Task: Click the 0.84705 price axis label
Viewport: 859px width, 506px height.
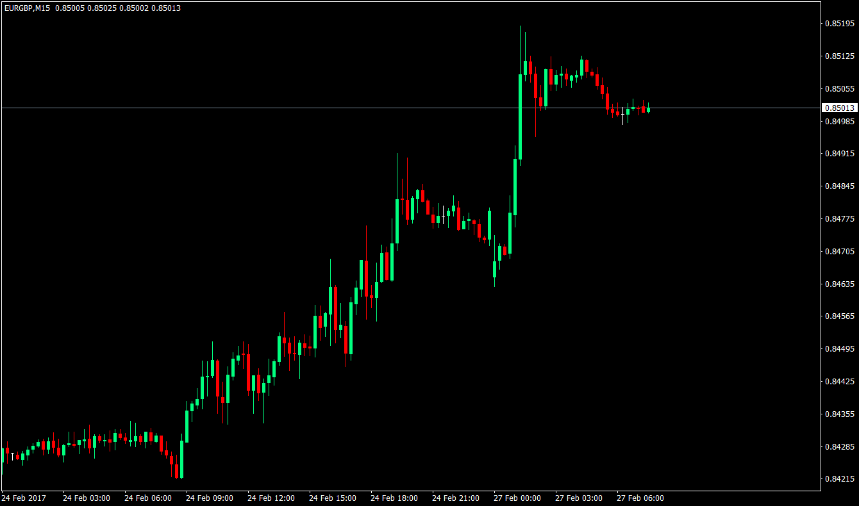Action: point(840,252)
